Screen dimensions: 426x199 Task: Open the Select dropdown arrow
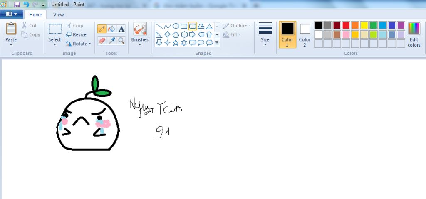pyautogui.click(x=54, y=45)
